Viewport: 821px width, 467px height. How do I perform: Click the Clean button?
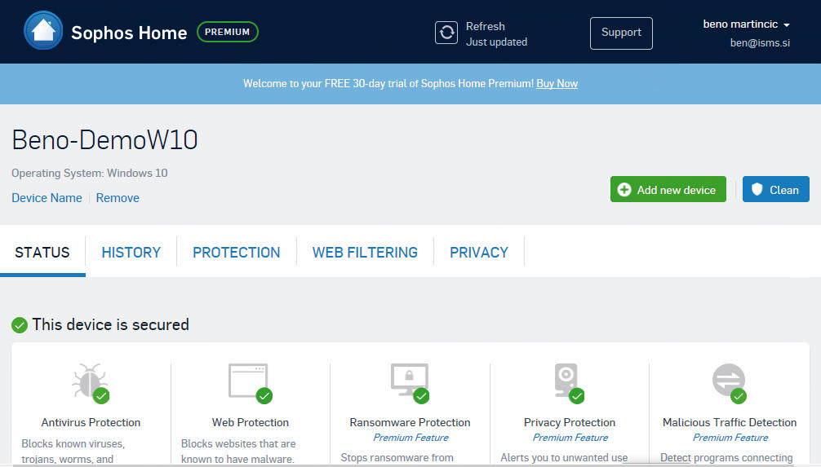[x=776, y=189]
